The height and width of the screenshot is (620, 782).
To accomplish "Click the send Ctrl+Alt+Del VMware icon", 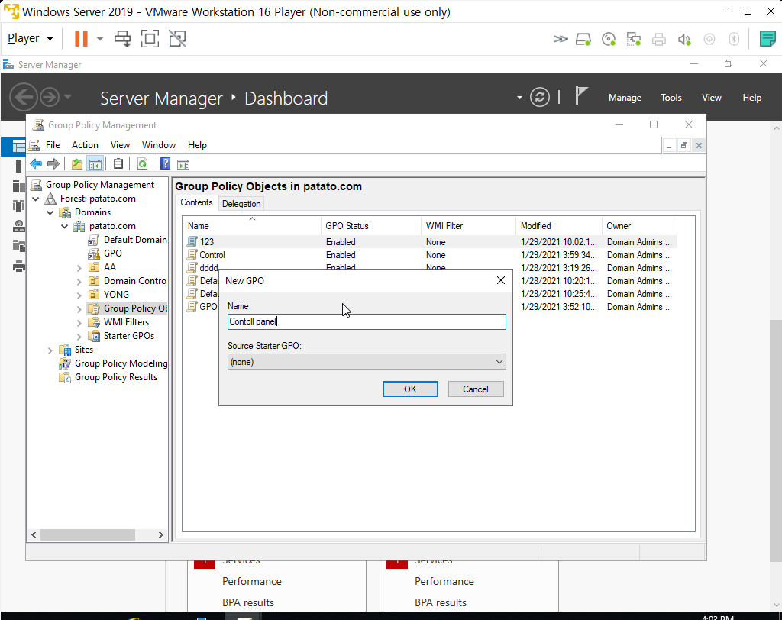I will pos(122,38).
